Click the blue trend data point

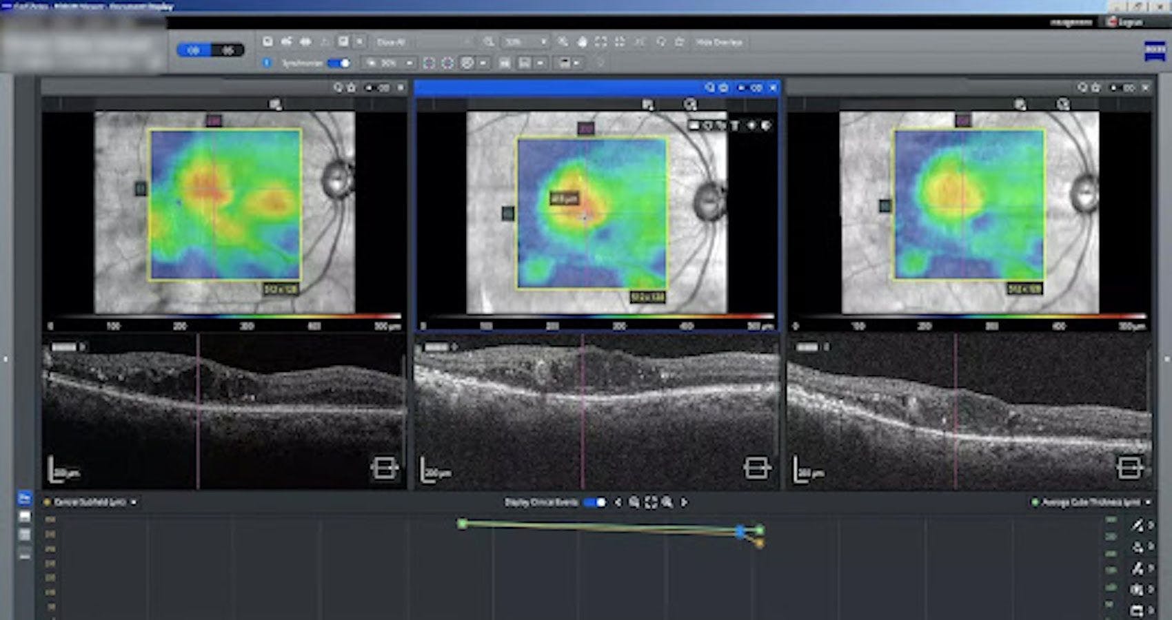[740, 532]
